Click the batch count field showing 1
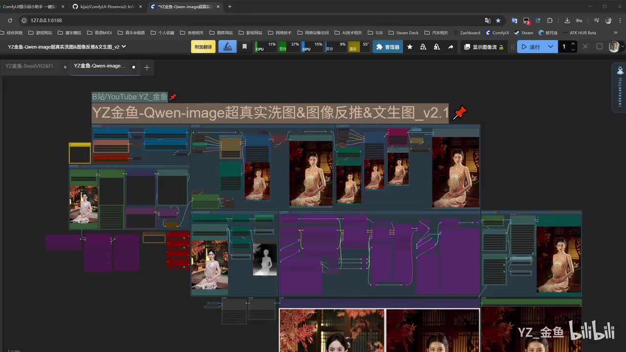626x352 pixels. pyautogui.click(x=564, y=46)
